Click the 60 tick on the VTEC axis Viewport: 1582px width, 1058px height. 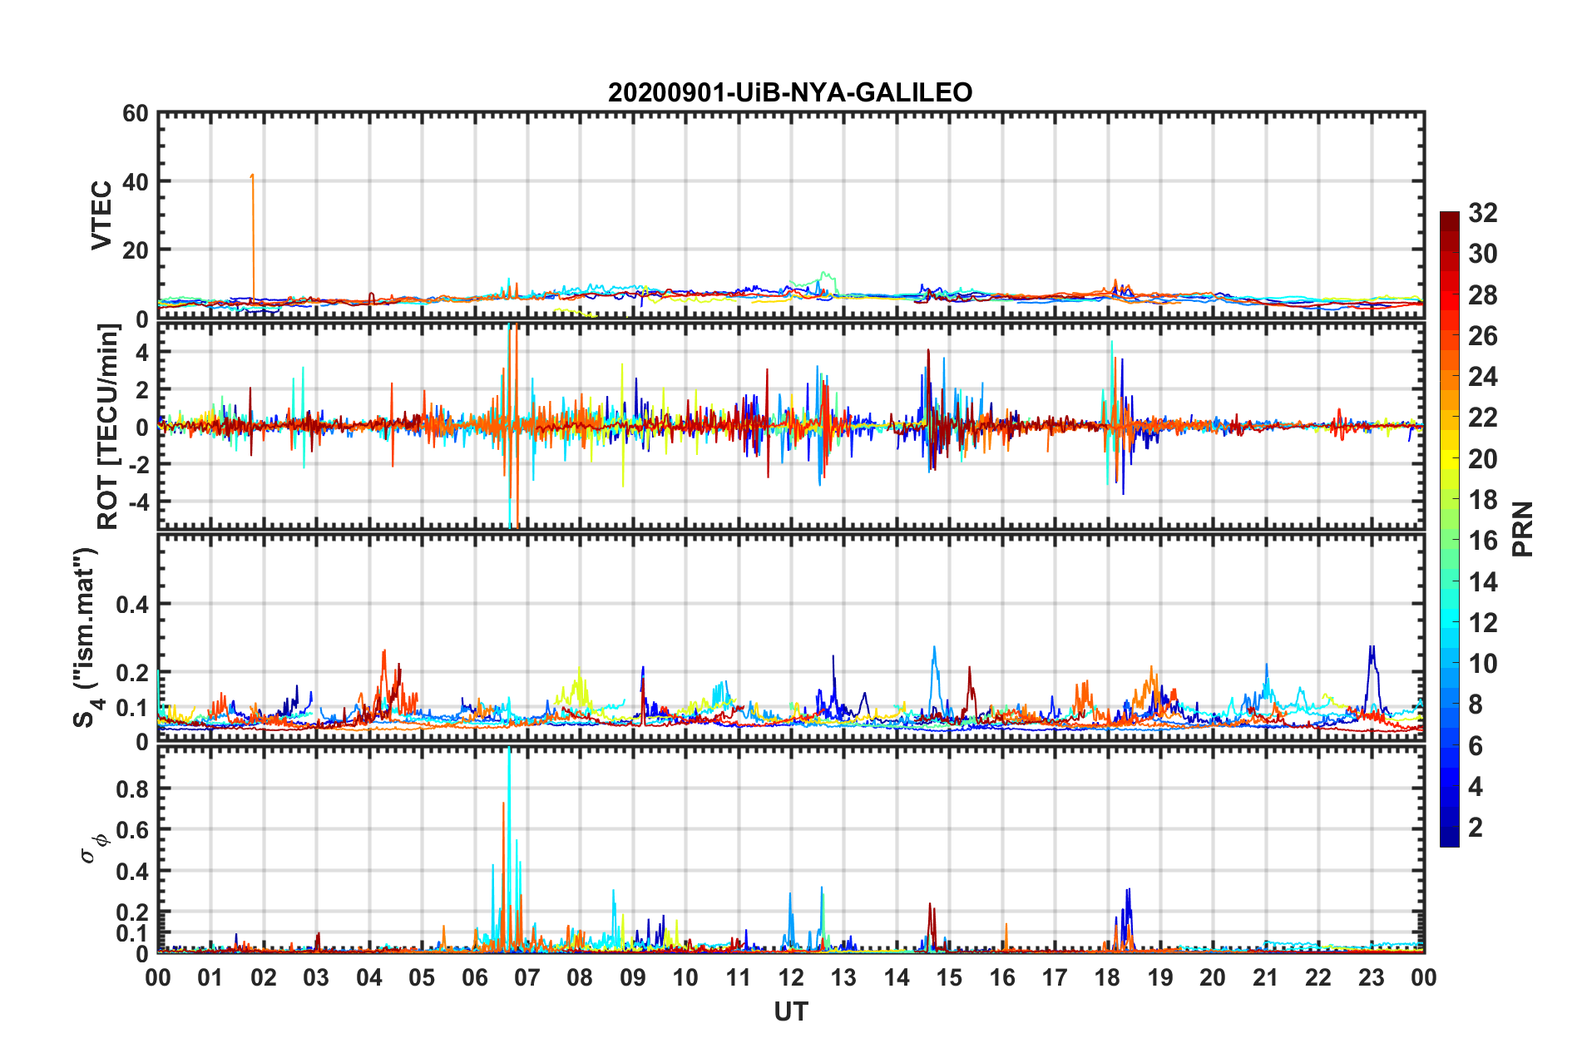136,114
